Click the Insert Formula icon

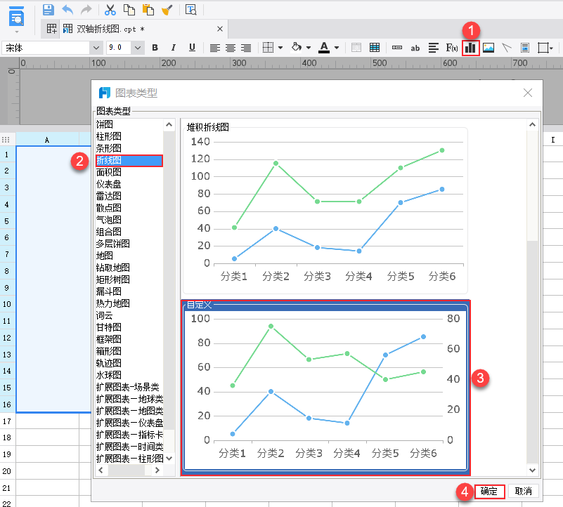(x=453, y=48)
